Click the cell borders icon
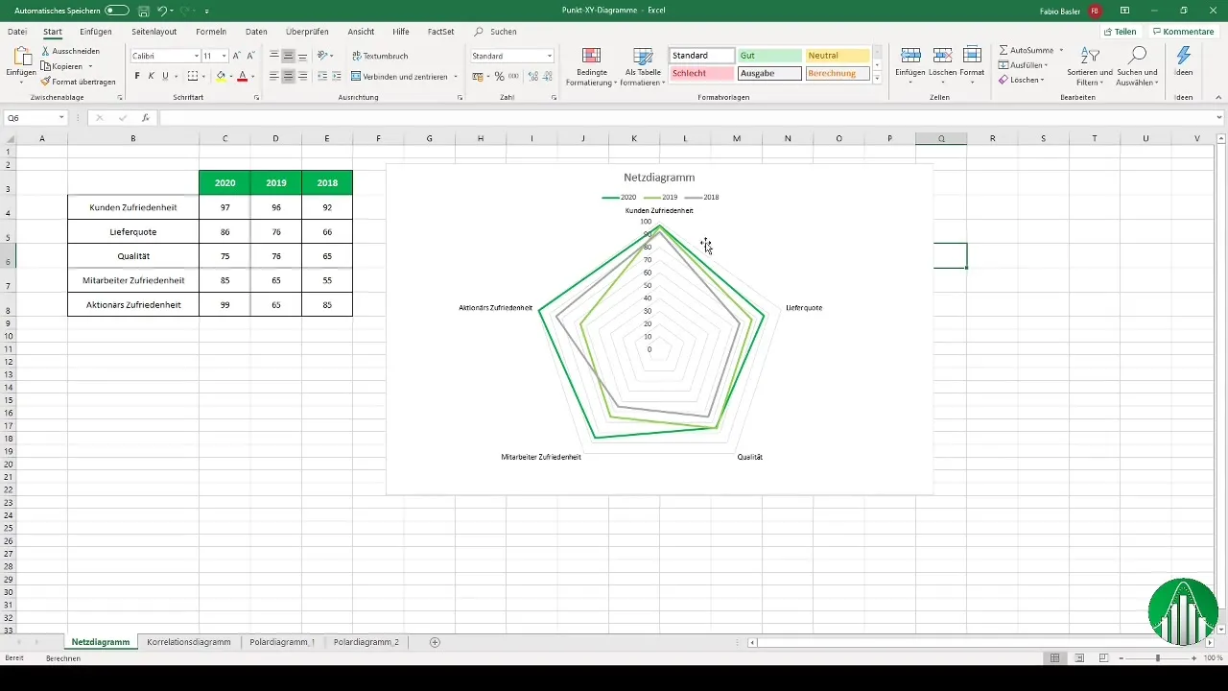Viewport: 1228px width, 691px height. coord(192,76)
